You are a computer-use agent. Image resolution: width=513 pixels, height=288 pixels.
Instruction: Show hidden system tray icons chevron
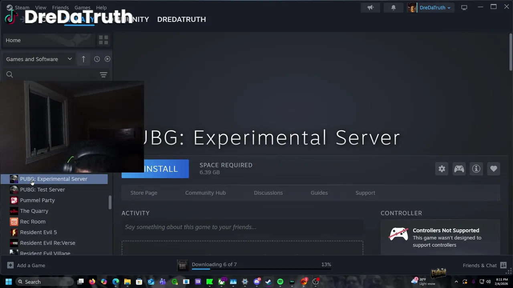point(456,282)
